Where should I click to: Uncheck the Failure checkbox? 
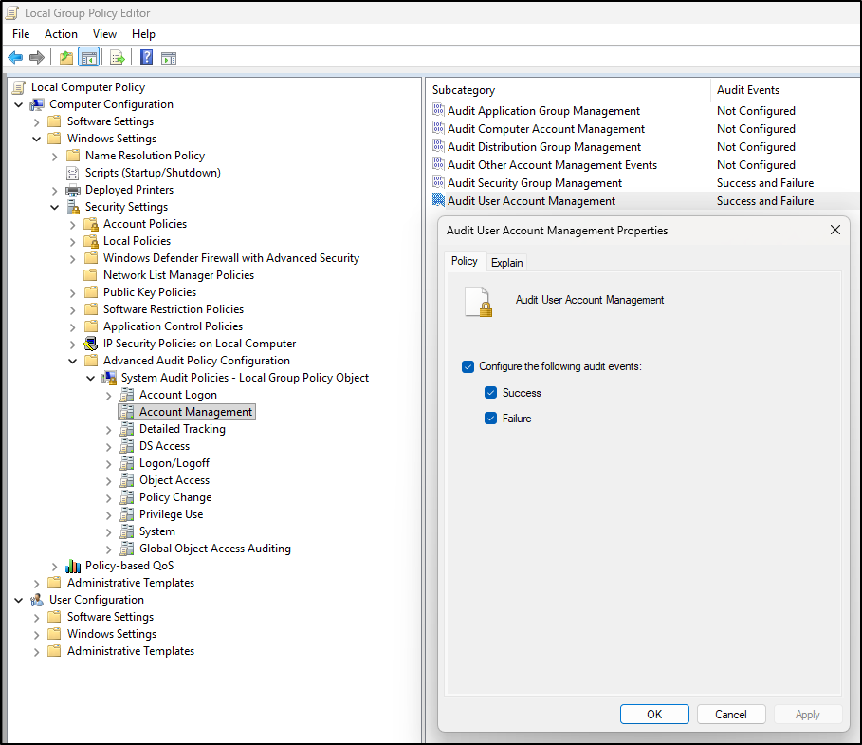pyautogui.click(x=491, y=419)
